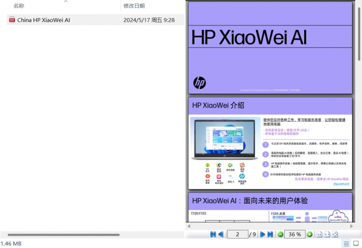The image size is (362, 248).
Task: Switch Explorer to large icons view
Action: coord(356,243)
